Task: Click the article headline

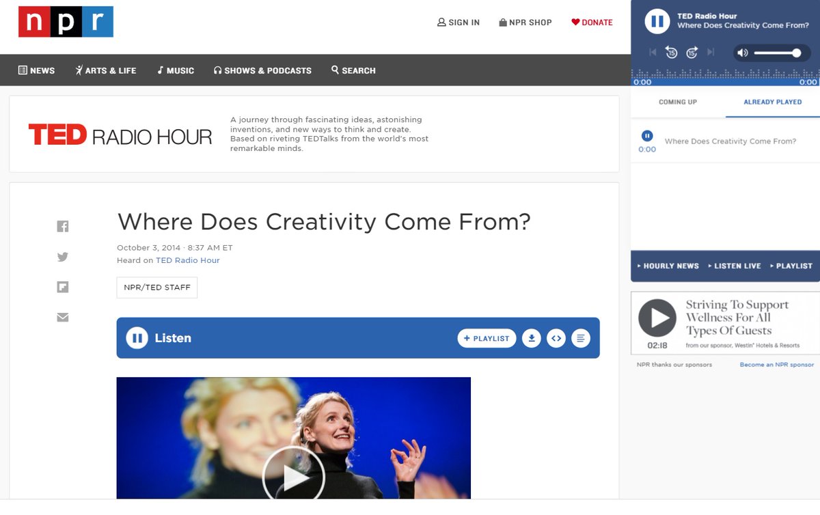Action: [324, 222]
